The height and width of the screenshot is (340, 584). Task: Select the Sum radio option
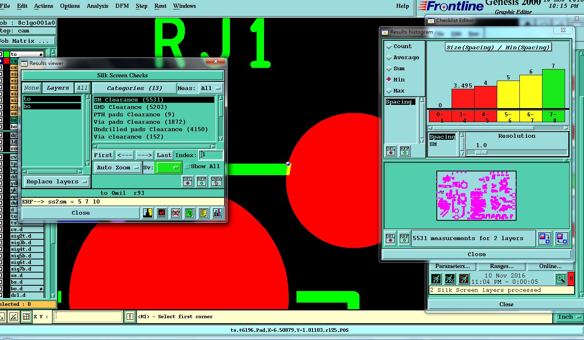pos(389,69)
